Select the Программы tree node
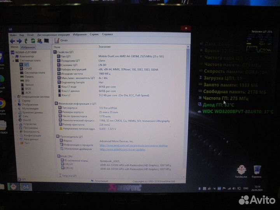This screenshot has width=280, height=210. [28, 128]
